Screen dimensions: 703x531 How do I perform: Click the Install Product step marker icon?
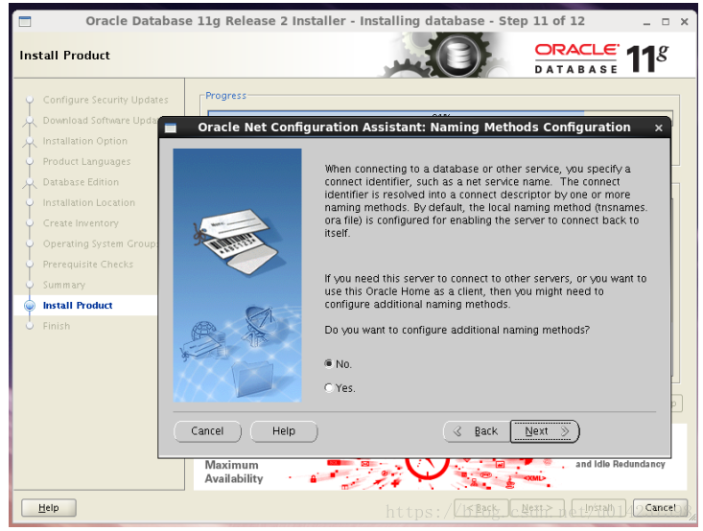tap(30, 306)
